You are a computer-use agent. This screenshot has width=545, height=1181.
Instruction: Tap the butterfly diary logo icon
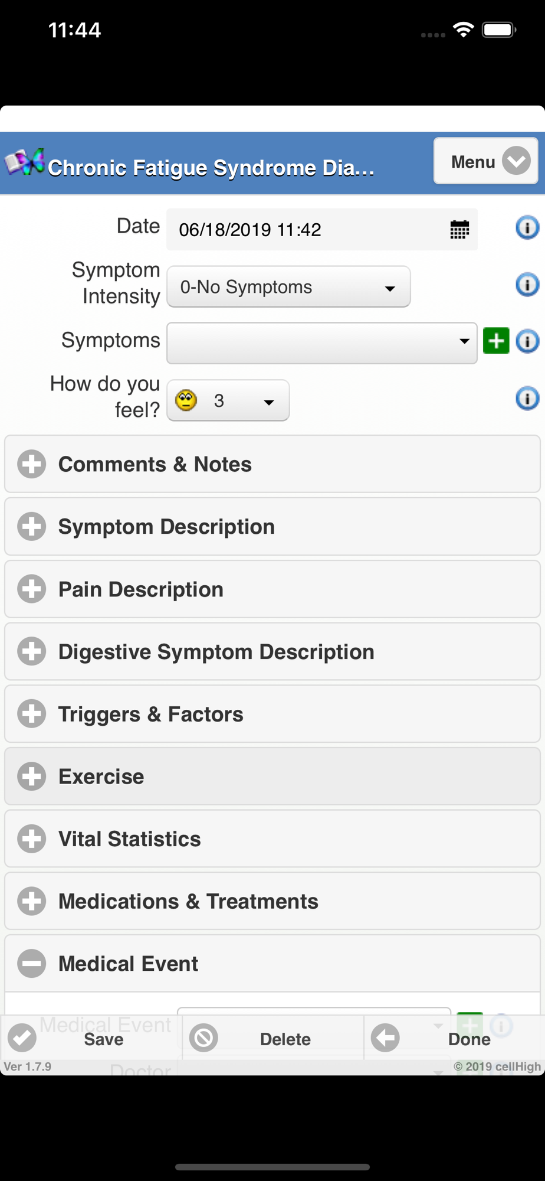pyautogui.click(x=24, y=162)
